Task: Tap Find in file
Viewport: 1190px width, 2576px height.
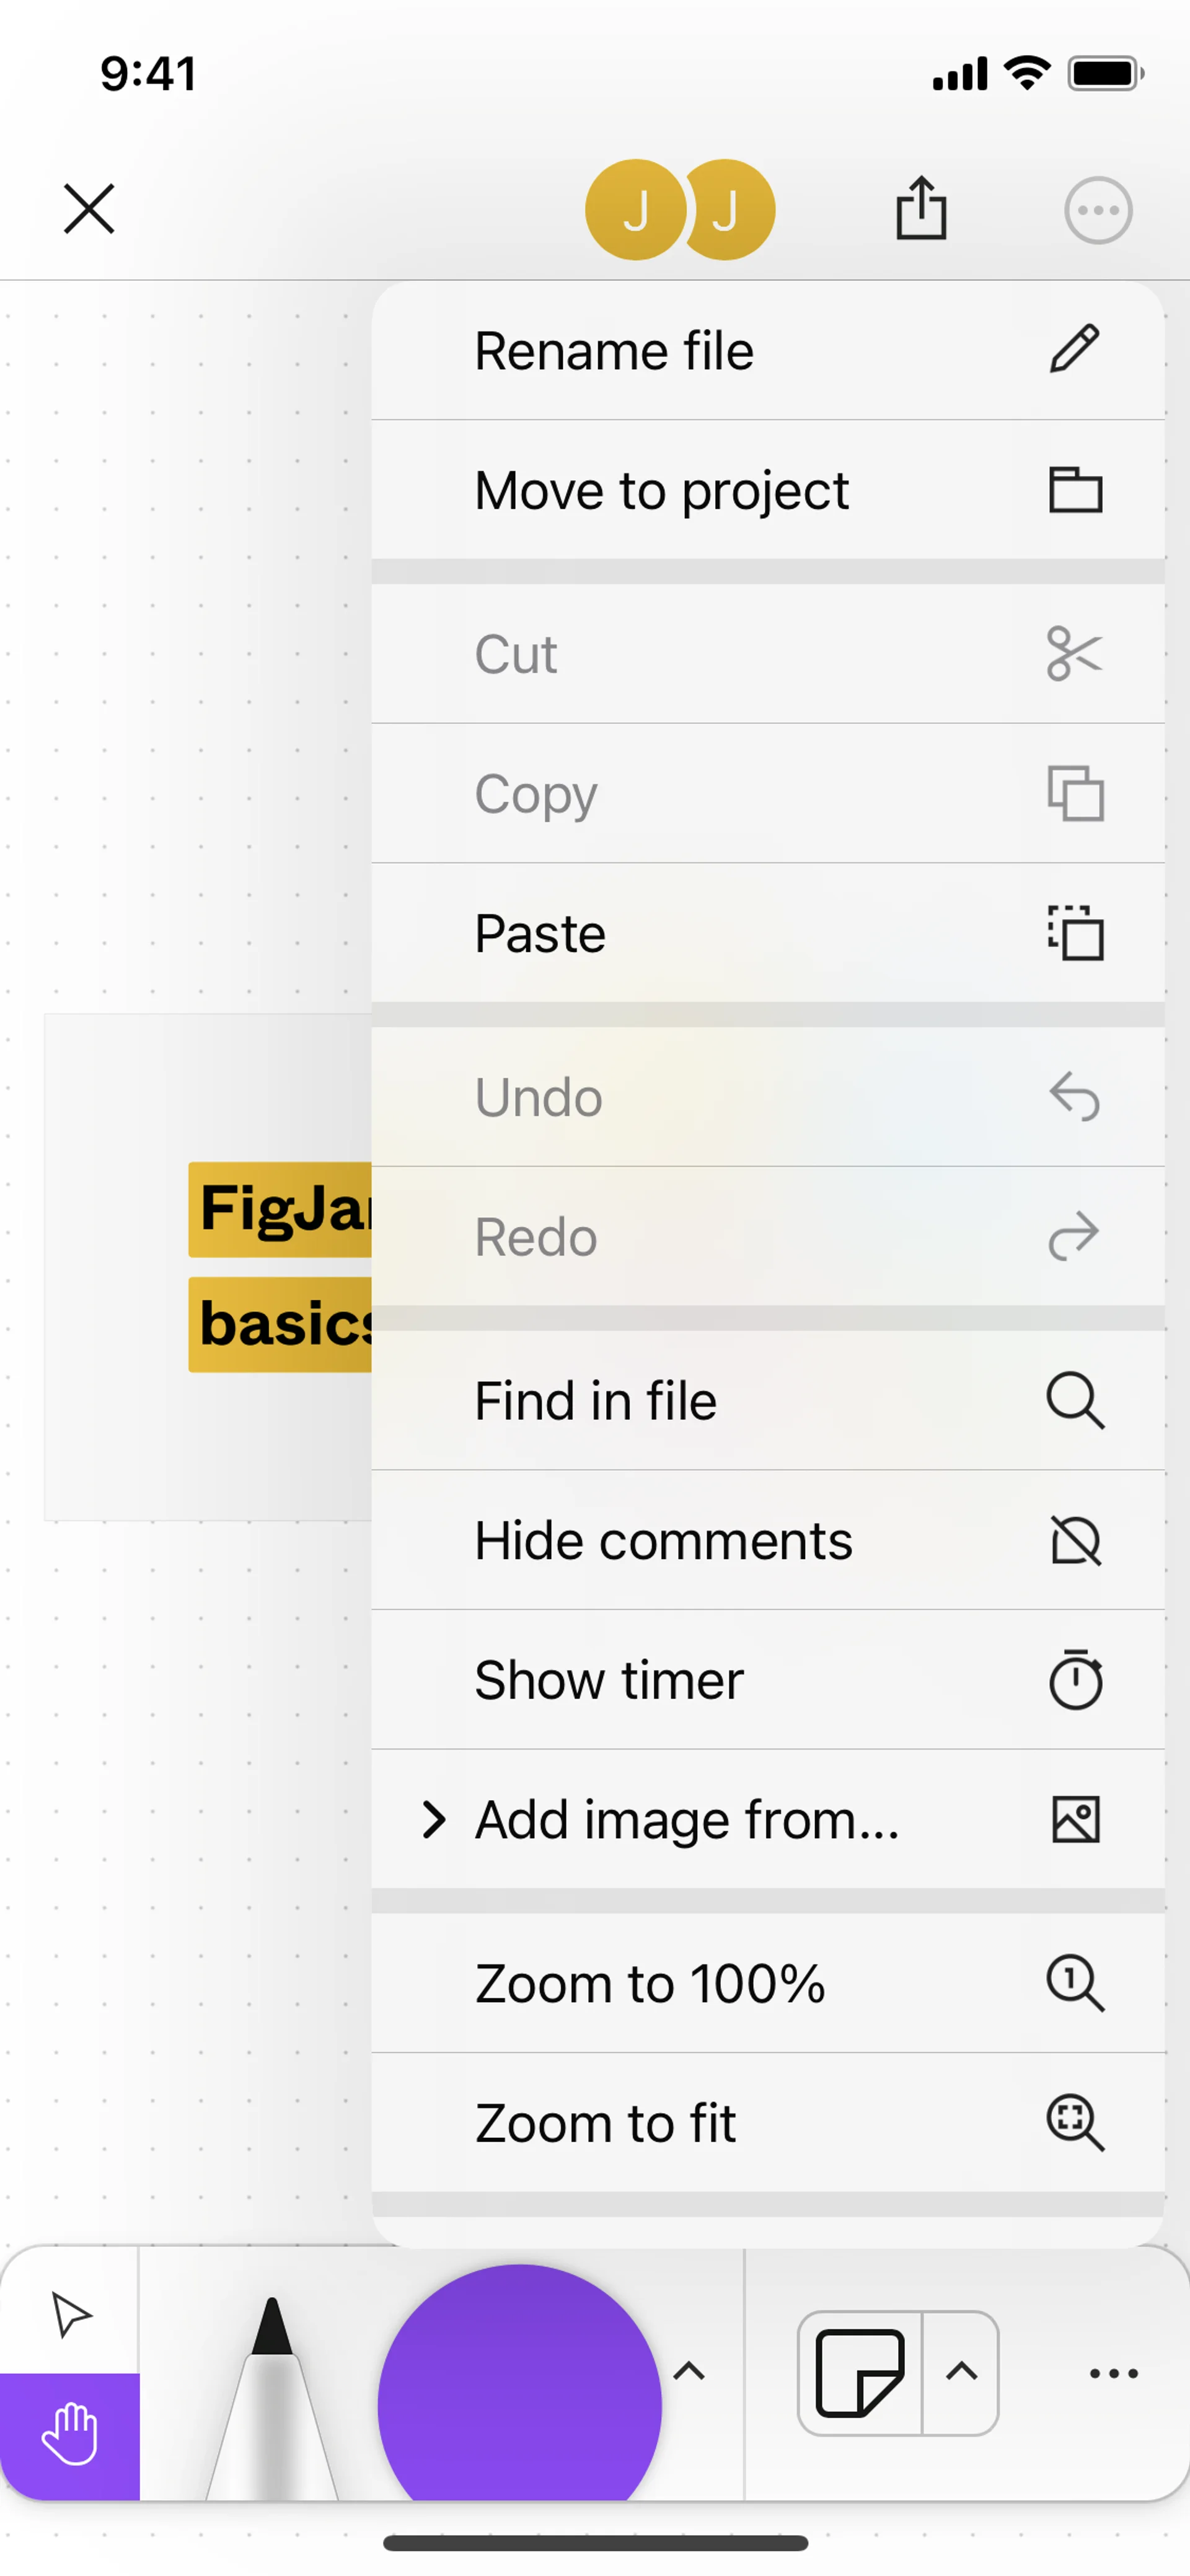Action: tap(767, 1401)
